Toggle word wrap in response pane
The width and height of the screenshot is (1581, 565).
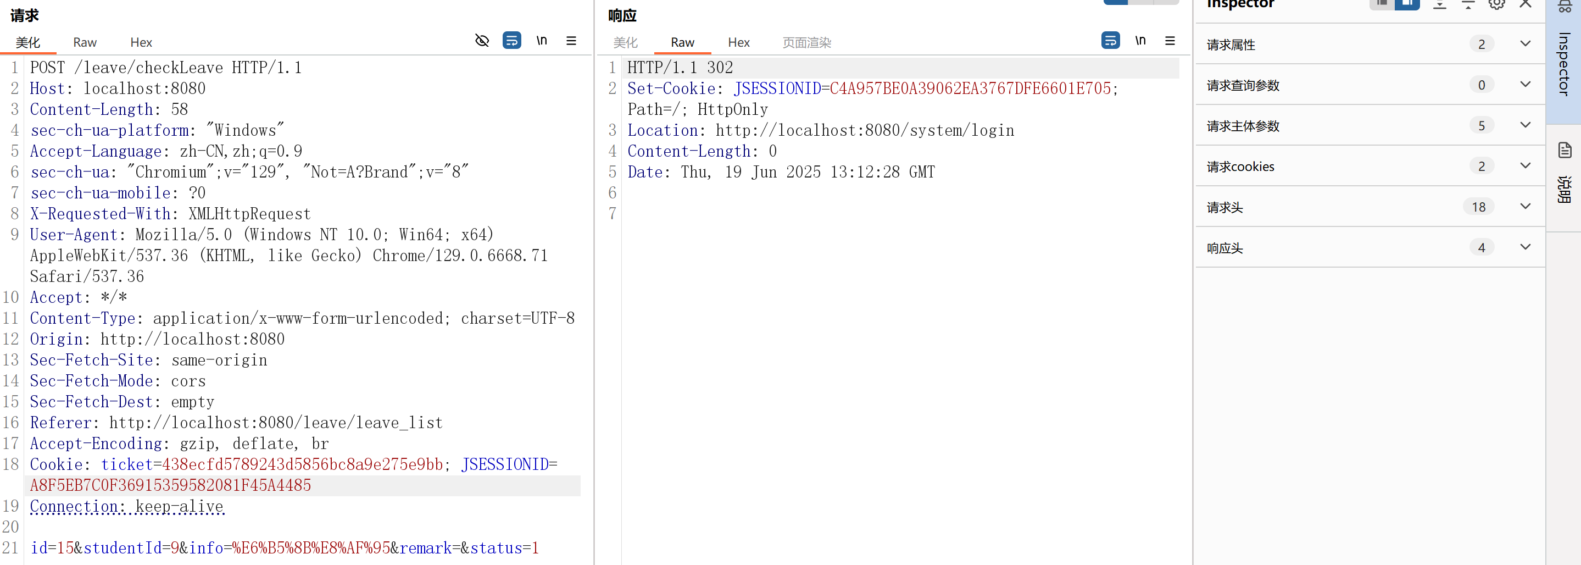pos(1110,41)
